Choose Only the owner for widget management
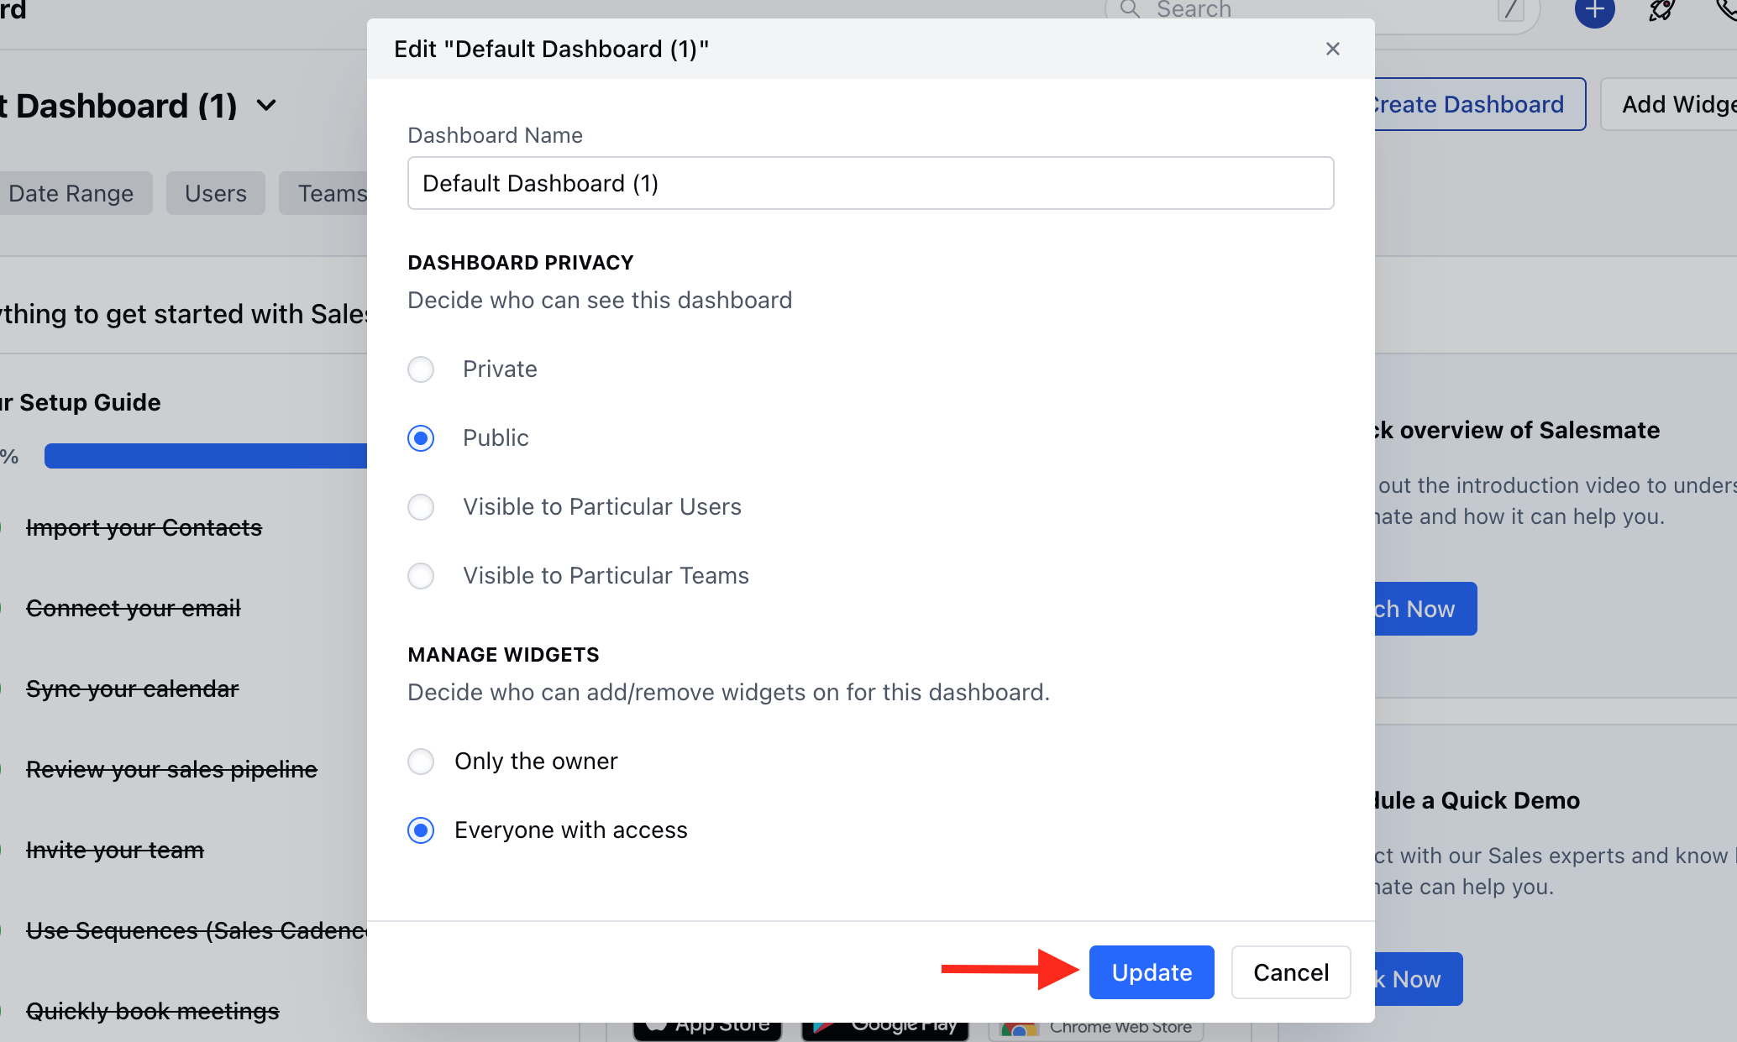 pos(421,761)
